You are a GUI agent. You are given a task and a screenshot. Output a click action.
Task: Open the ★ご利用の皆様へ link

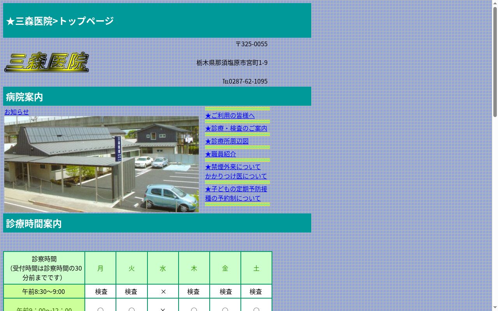230,115
